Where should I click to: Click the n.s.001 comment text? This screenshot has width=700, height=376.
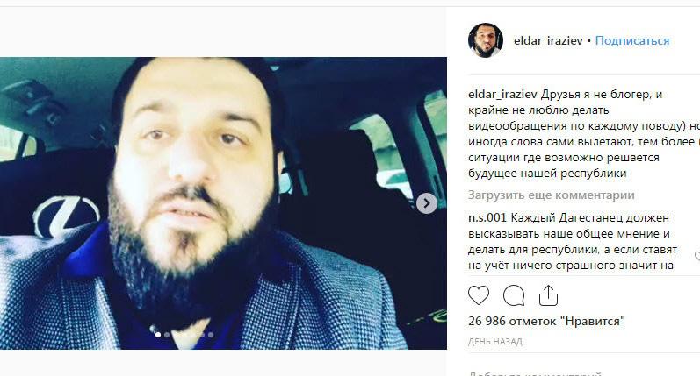(x=574, y=242)
